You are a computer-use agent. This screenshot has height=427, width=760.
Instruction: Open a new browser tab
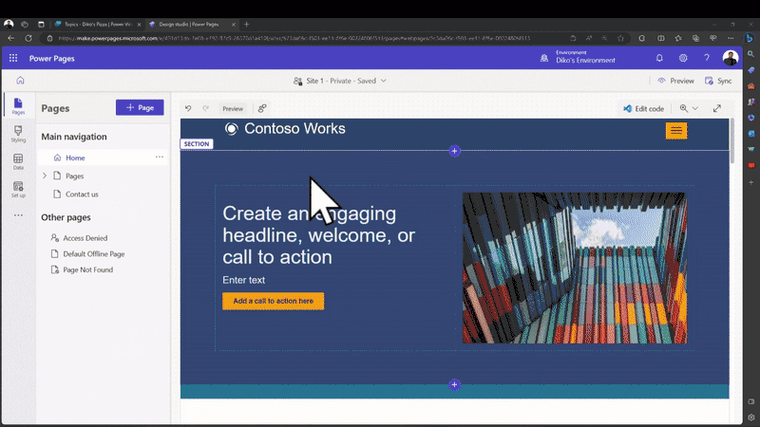246,25
